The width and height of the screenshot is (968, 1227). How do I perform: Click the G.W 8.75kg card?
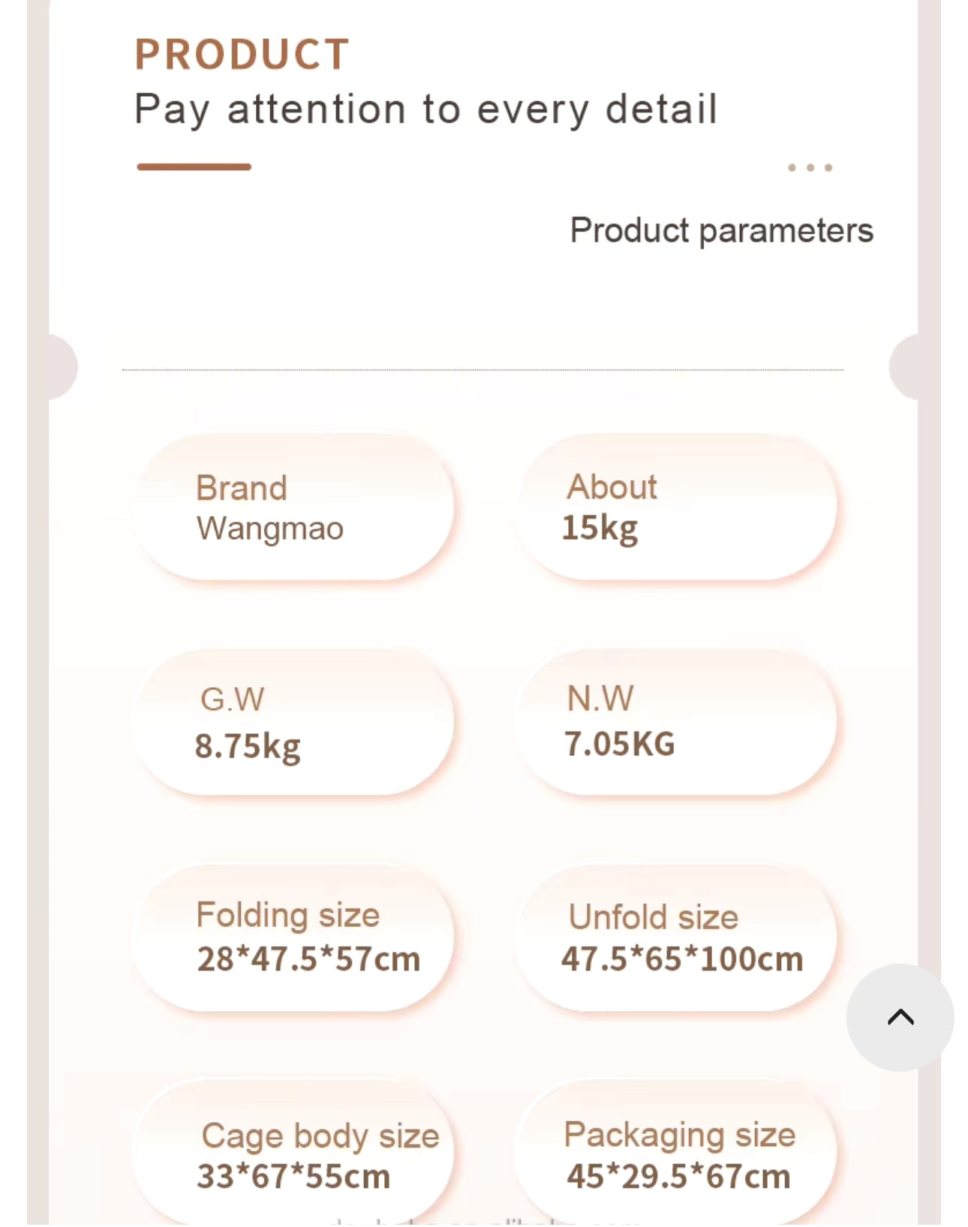coord(293,722)
